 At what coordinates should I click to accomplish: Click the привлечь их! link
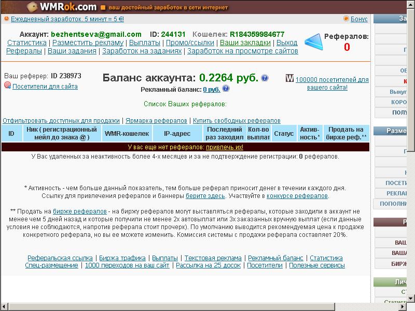coord(225,147)
